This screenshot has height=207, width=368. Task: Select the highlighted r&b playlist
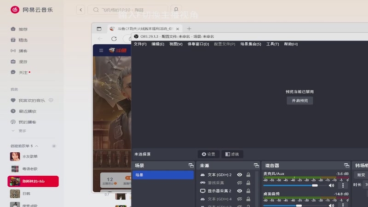(x=33, y=181)
